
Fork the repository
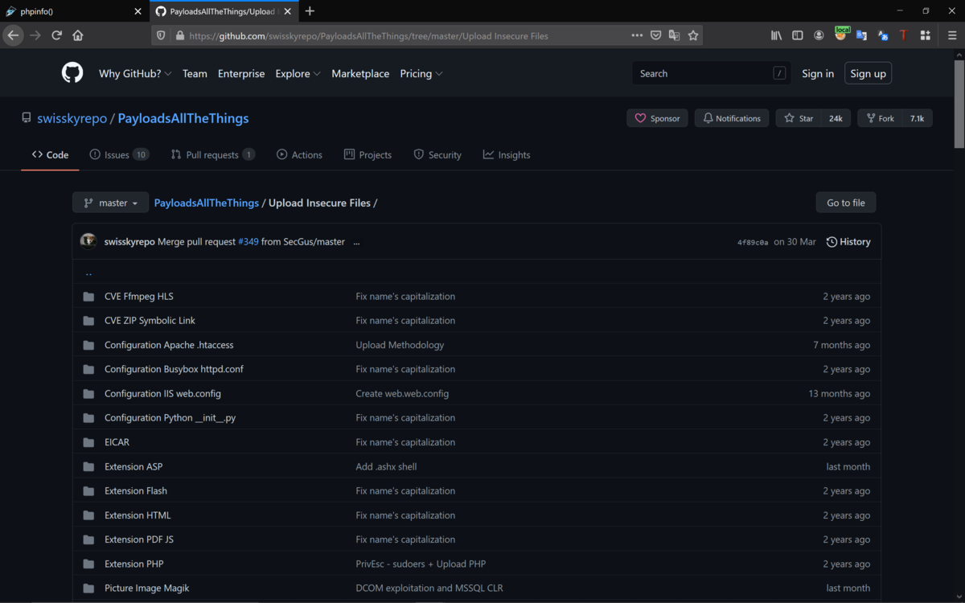[880, 118]
